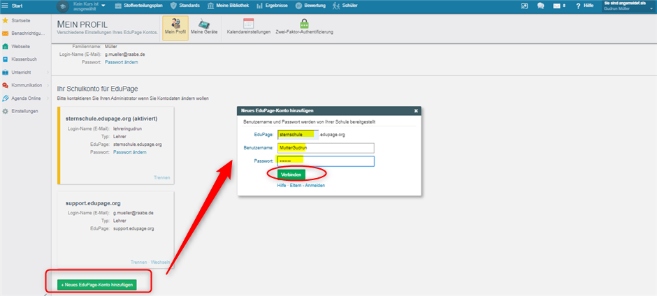Image resolution: width=657 pixels, height=296 pixels.
Task: Open the Kein Kurs ist ausgewählt dropdown
Action: click(89, 6)
